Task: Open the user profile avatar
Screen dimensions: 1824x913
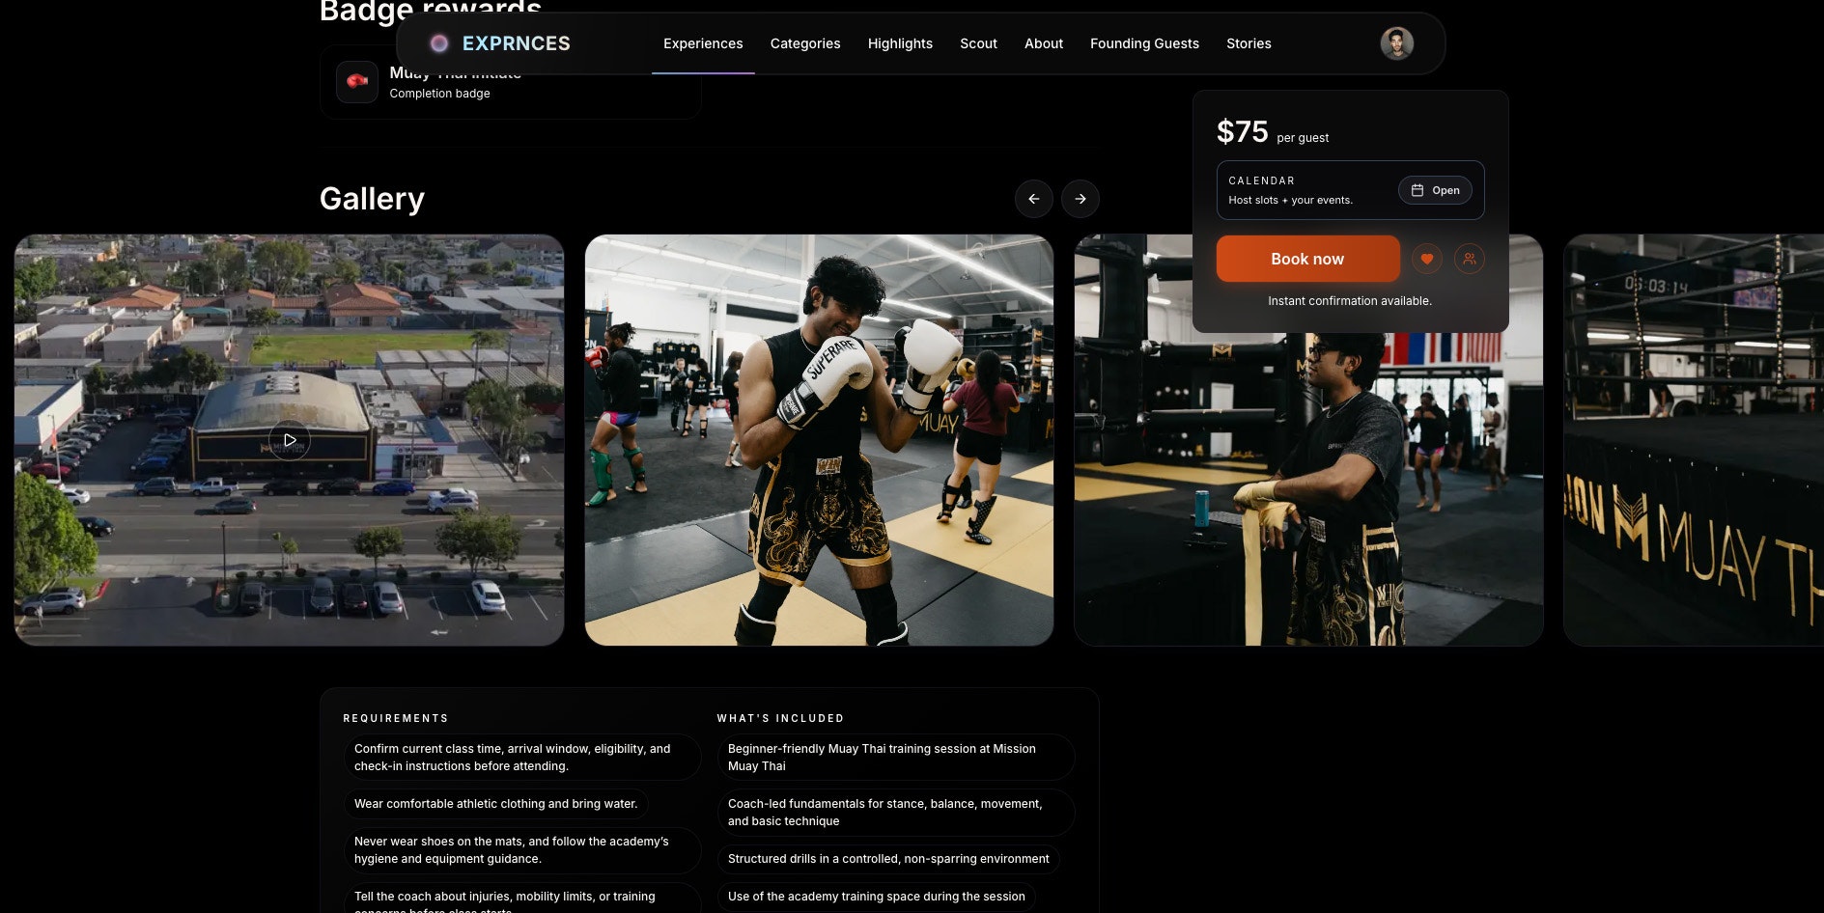Action: tap(1396, 43)
